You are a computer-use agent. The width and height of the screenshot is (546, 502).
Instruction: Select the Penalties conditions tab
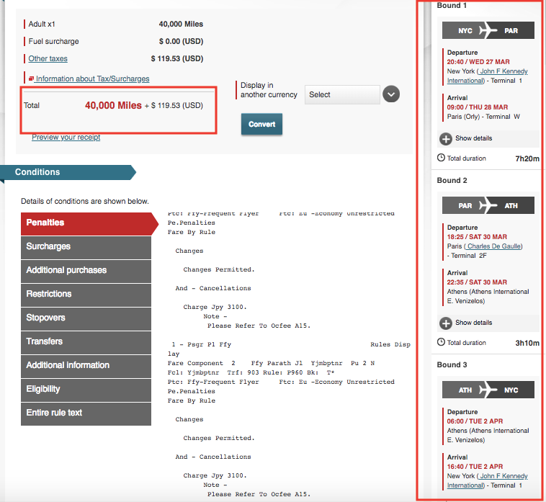(x=86, y=223)
